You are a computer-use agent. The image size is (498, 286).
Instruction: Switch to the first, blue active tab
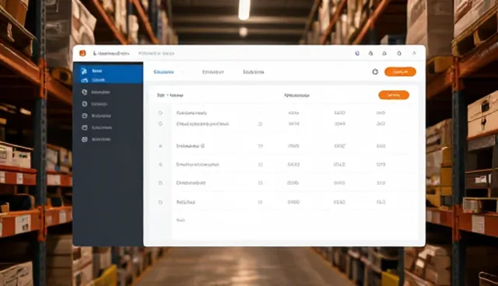click(163, 72)
